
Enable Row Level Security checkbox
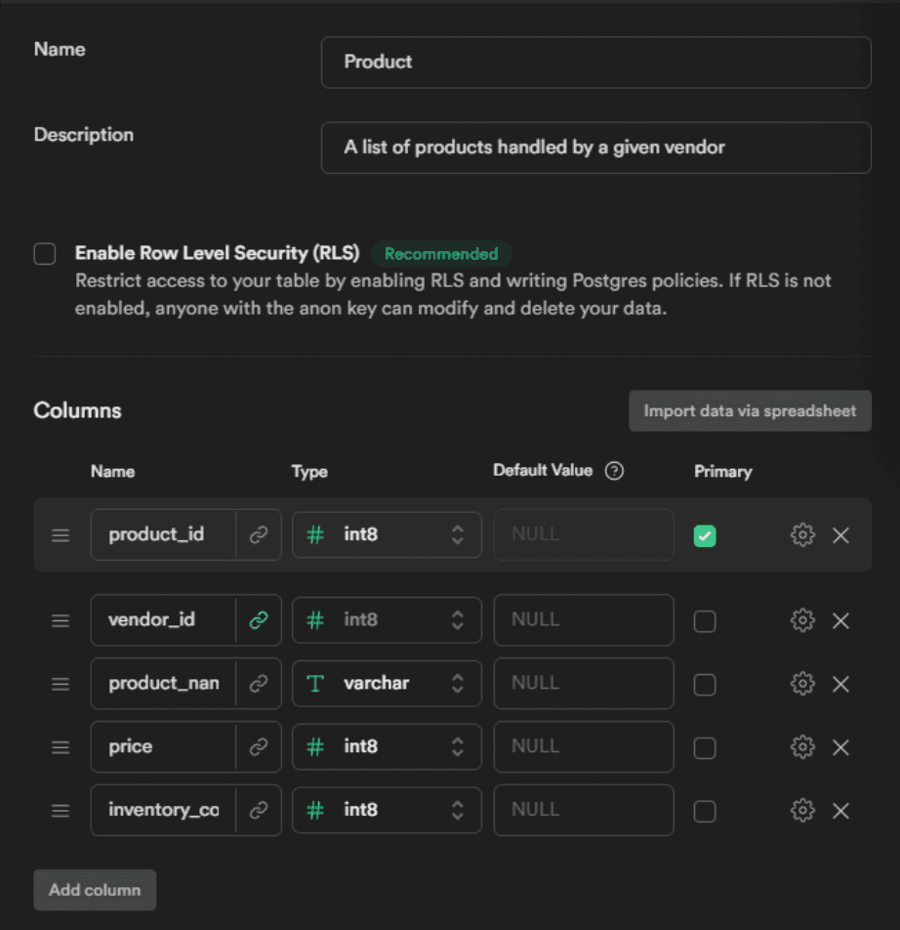(45, 254)
